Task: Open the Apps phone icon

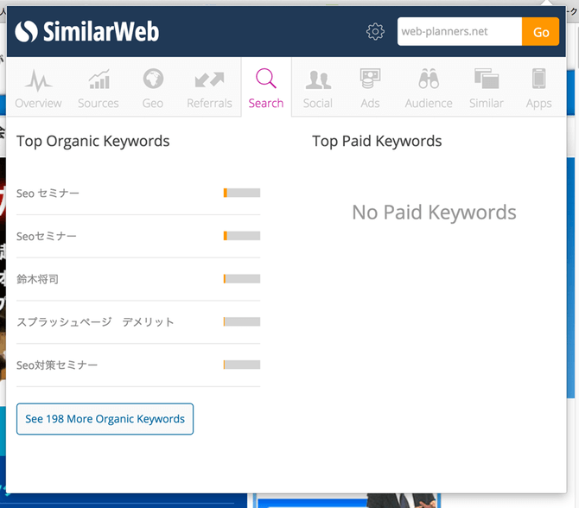Action: pyautogui.click(x=538, y=79)
